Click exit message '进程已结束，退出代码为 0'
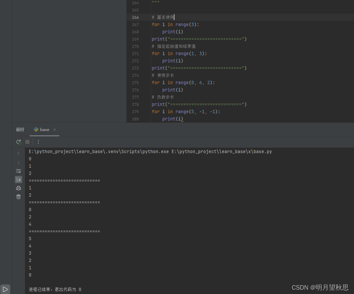The width and height of the screenshot is (354, 294). coord(55,289)
